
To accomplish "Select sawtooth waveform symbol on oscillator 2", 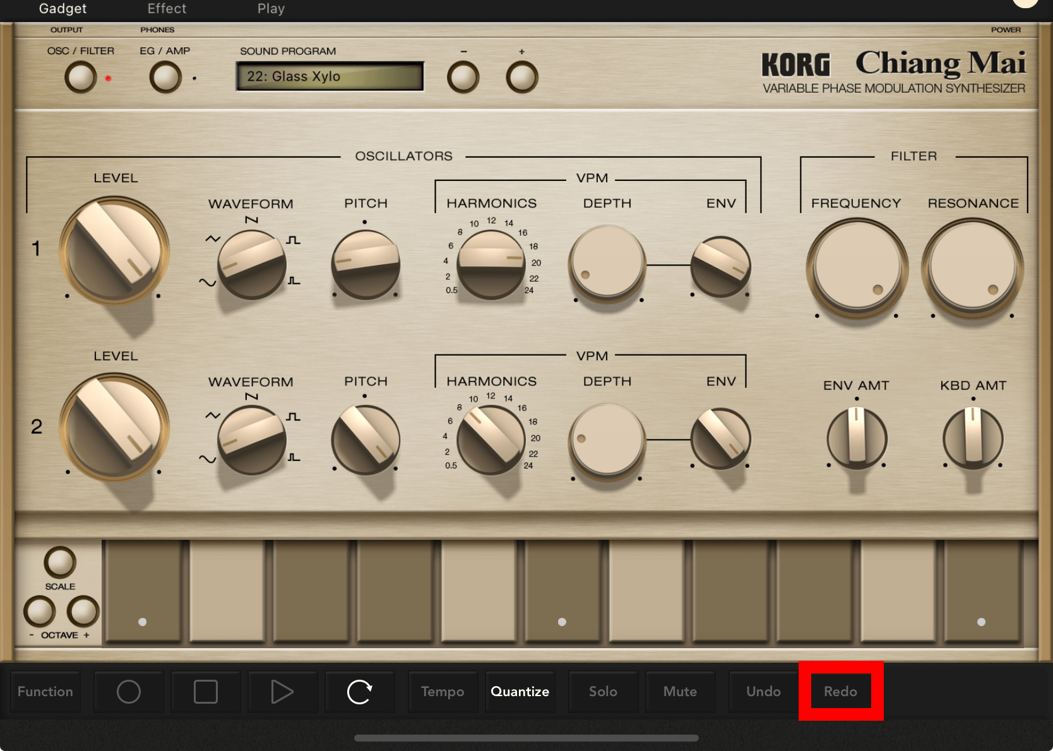I will tap(252, 397).
